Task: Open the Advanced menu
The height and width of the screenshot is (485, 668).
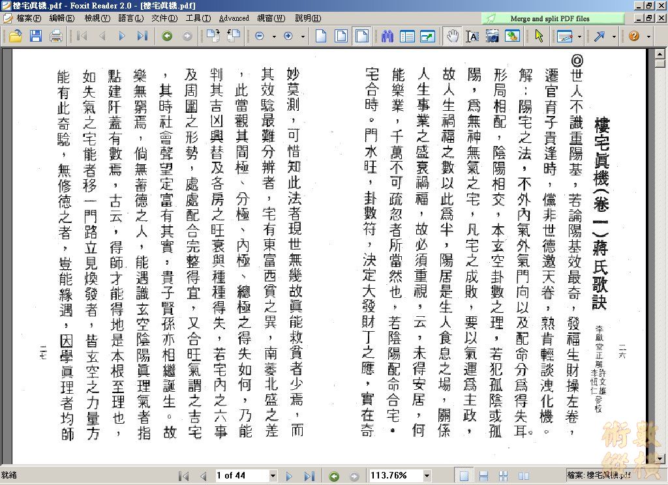Action: coord(234,18)
